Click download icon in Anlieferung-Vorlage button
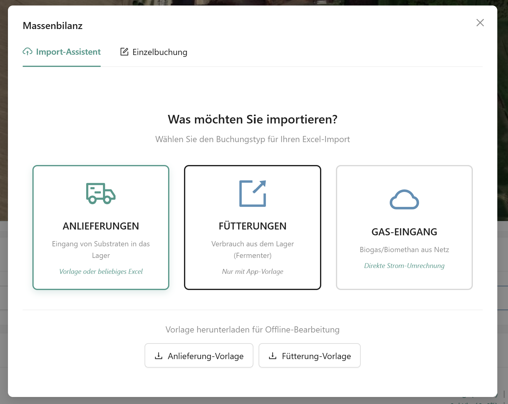 coord(159,356)
